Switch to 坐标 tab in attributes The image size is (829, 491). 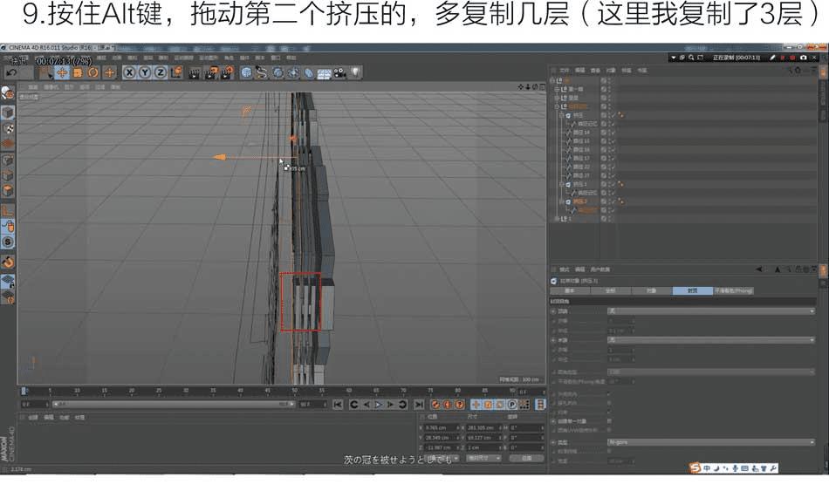coord(611,290)
